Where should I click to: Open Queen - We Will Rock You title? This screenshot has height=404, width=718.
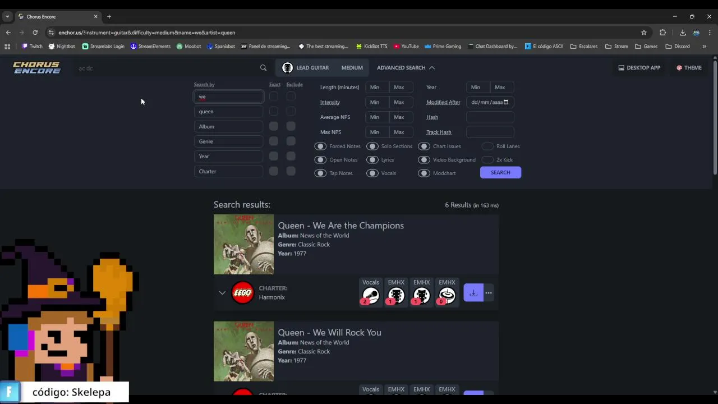click(329, 333)
